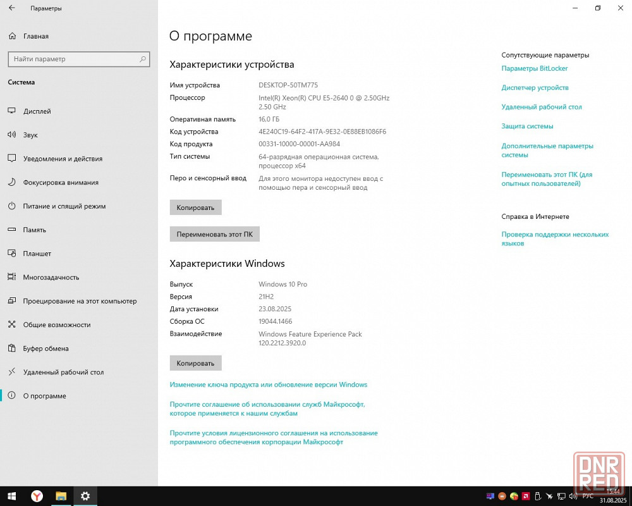Open Буфер обмена settings page
This screenshot has height=506, width=632.
[x=46, y=349]
